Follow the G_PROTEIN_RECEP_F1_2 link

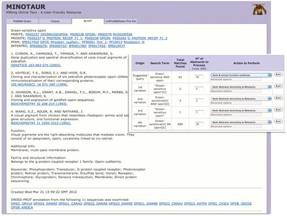tap(147, 38)
